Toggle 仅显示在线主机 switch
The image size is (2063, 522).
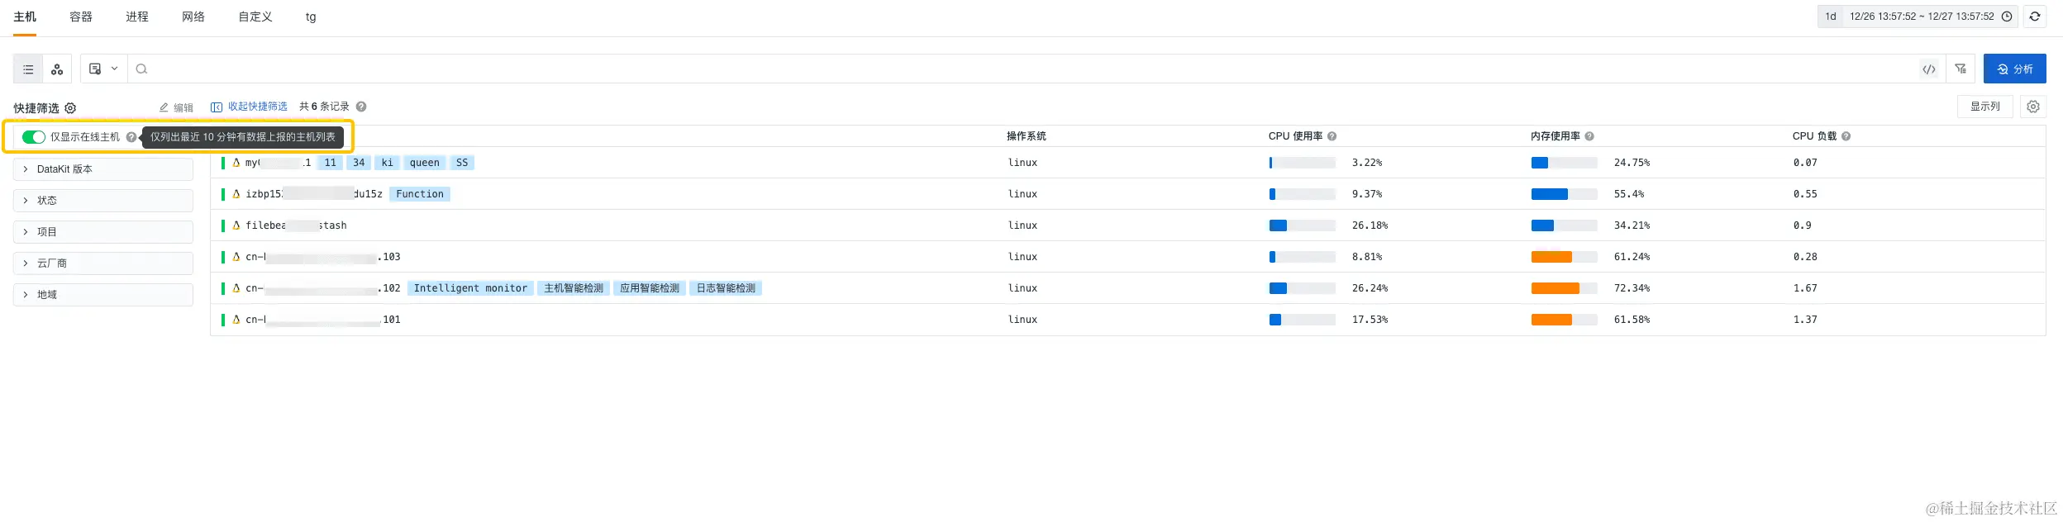34,137
